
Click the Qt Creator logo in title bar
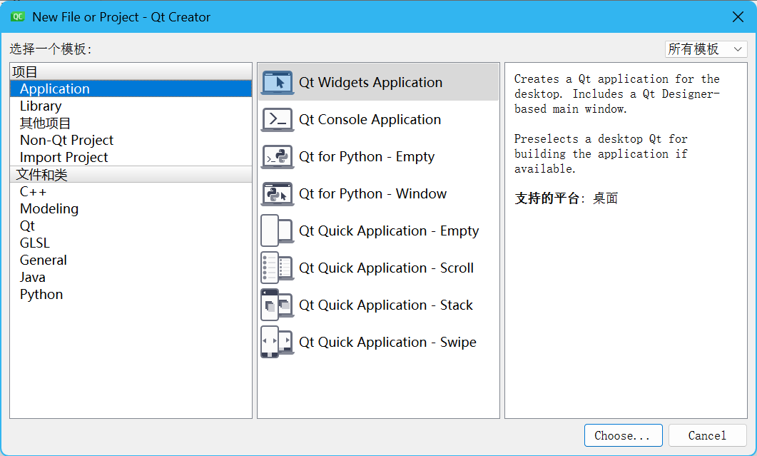pyautogui.click(x=17, y=17)
